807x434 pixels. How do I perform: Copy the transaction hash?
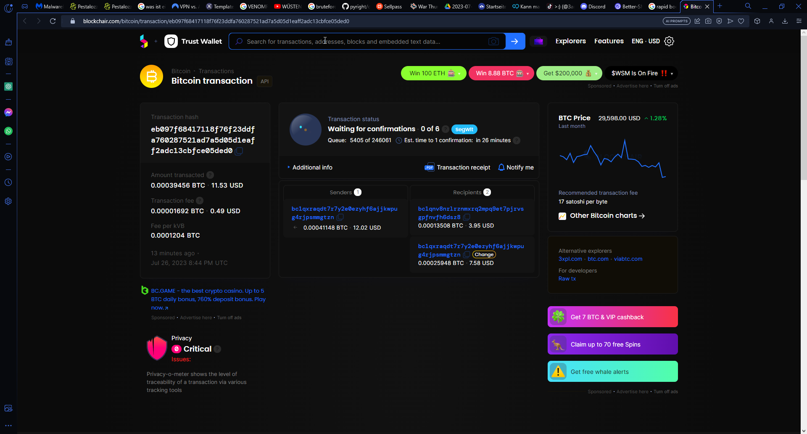pyautogui.click(x=239, y=151)
